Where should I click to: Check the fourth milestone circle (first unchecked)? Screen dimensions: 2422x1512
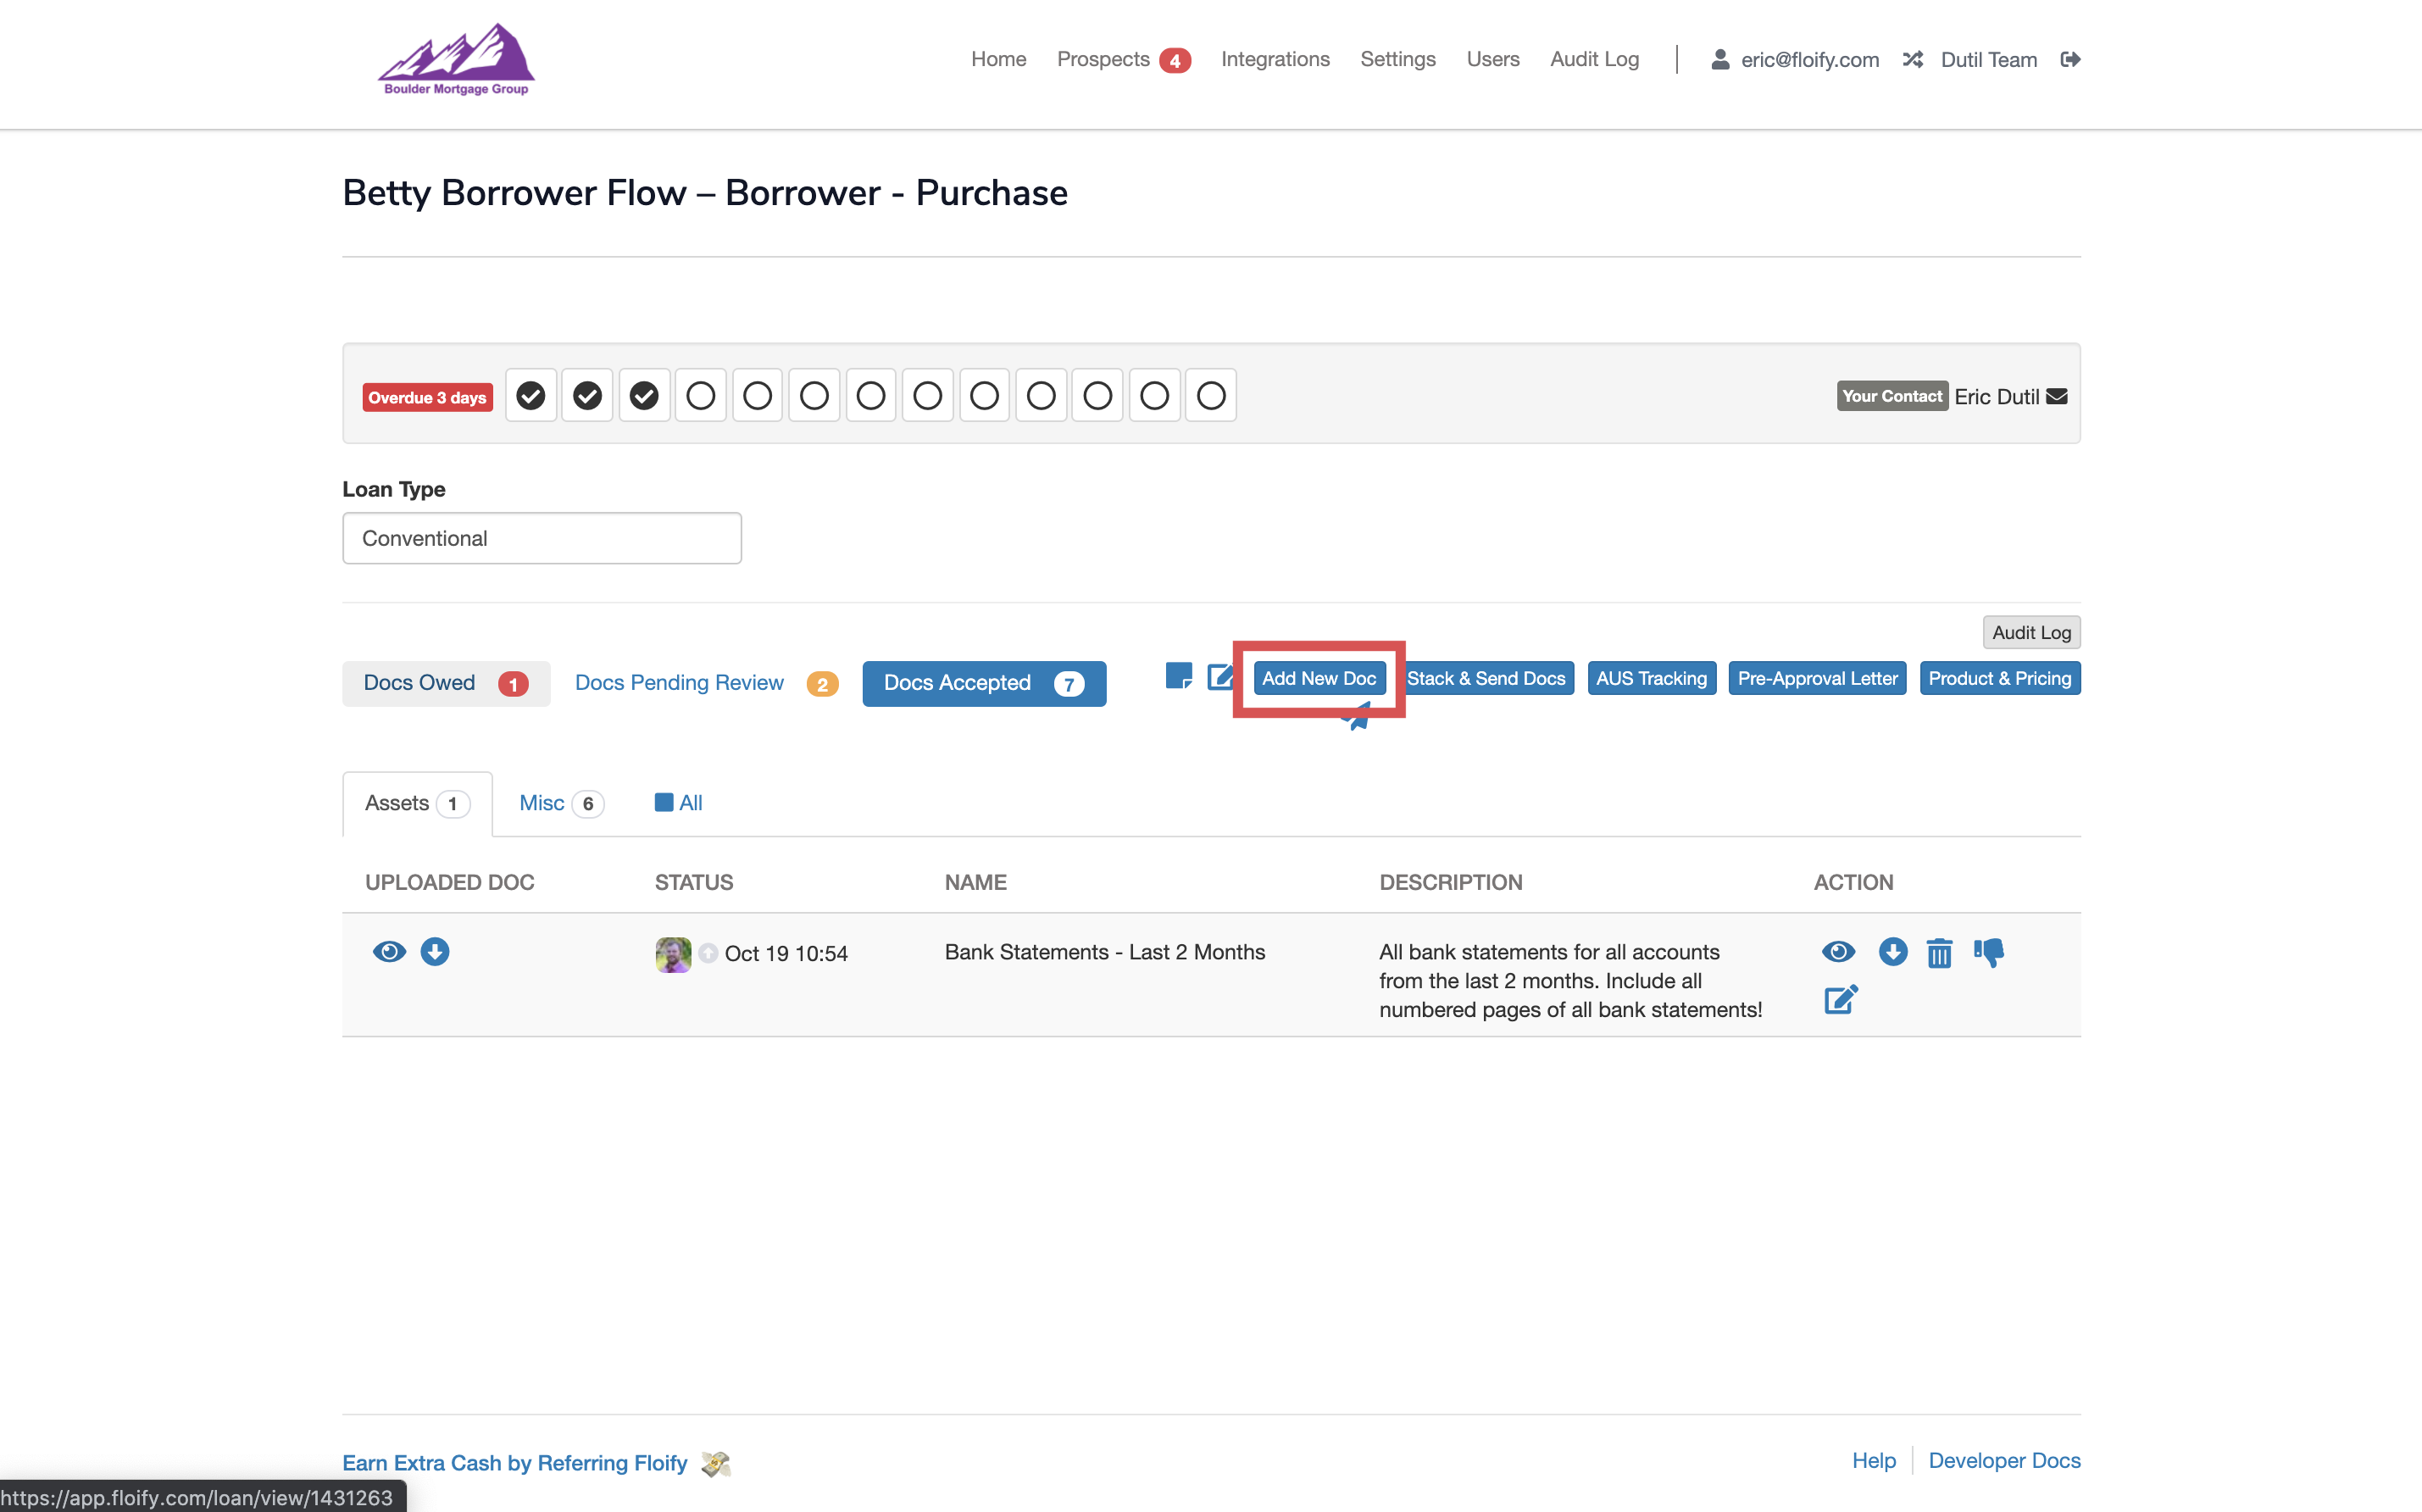click(701, 396)
